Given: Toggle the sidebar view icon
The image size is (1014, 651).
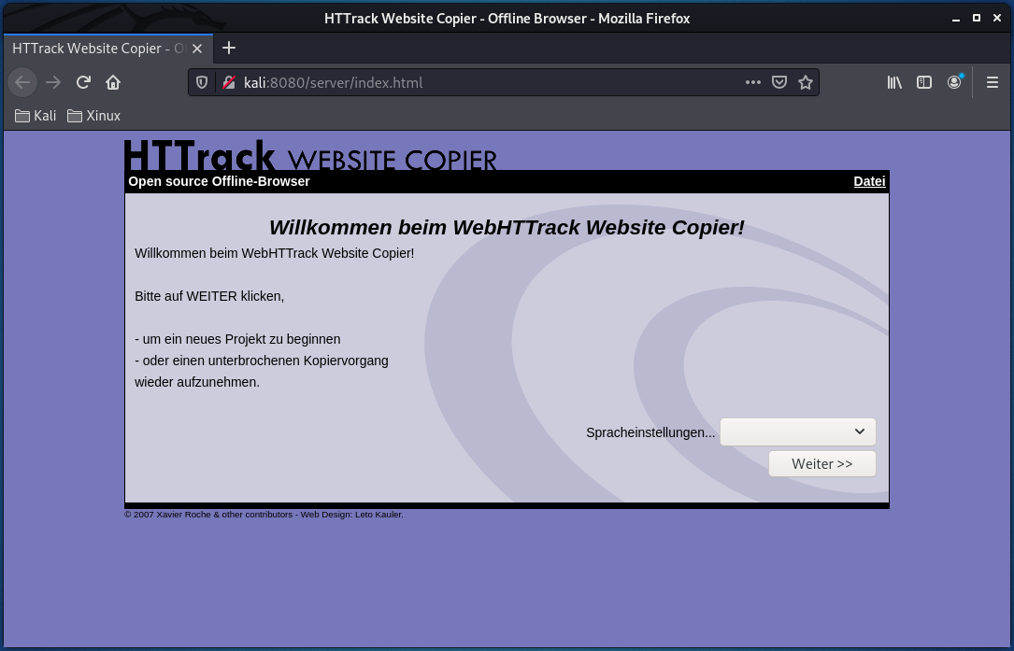Looking at the screenshot, I should [924, 82].
